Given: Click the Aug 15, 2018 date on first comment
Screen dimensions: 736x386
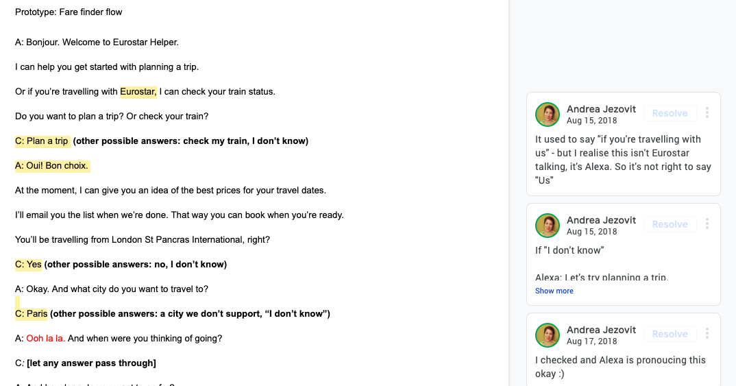Looking at the screenshot, I should (x=591, y=121).
